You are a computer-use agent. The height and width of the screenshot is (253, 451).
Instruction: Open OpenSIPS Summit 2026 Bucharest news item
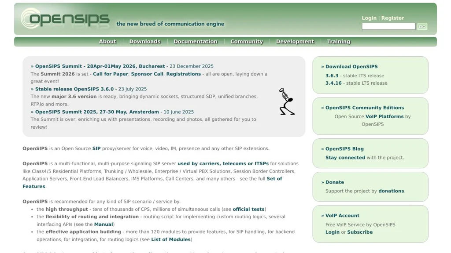[x=100, y=66]
